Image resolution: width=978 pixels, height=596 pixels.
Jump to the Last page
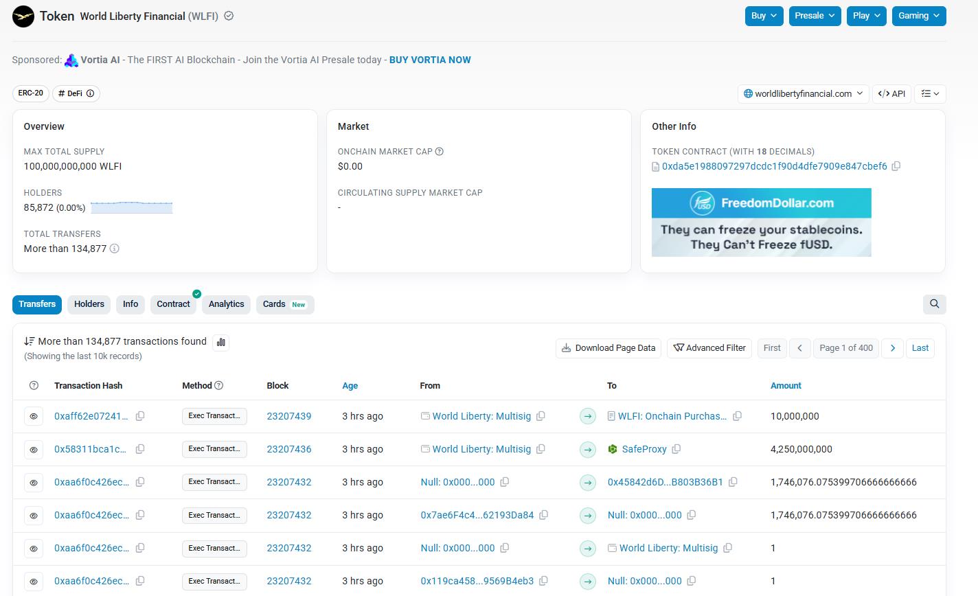pyautogui.click(x=920, y=348)
